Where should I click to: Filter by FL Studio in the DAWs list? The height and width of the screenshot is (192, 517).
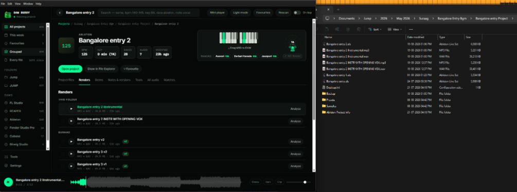click(x=24, y=103)
